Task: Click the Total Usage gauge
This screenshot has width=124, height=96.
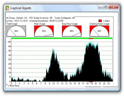Action: tap(16, 31)
